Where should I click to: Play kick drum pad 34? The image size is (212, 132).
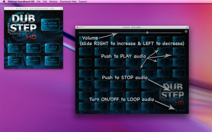click(x=85, y=96)
